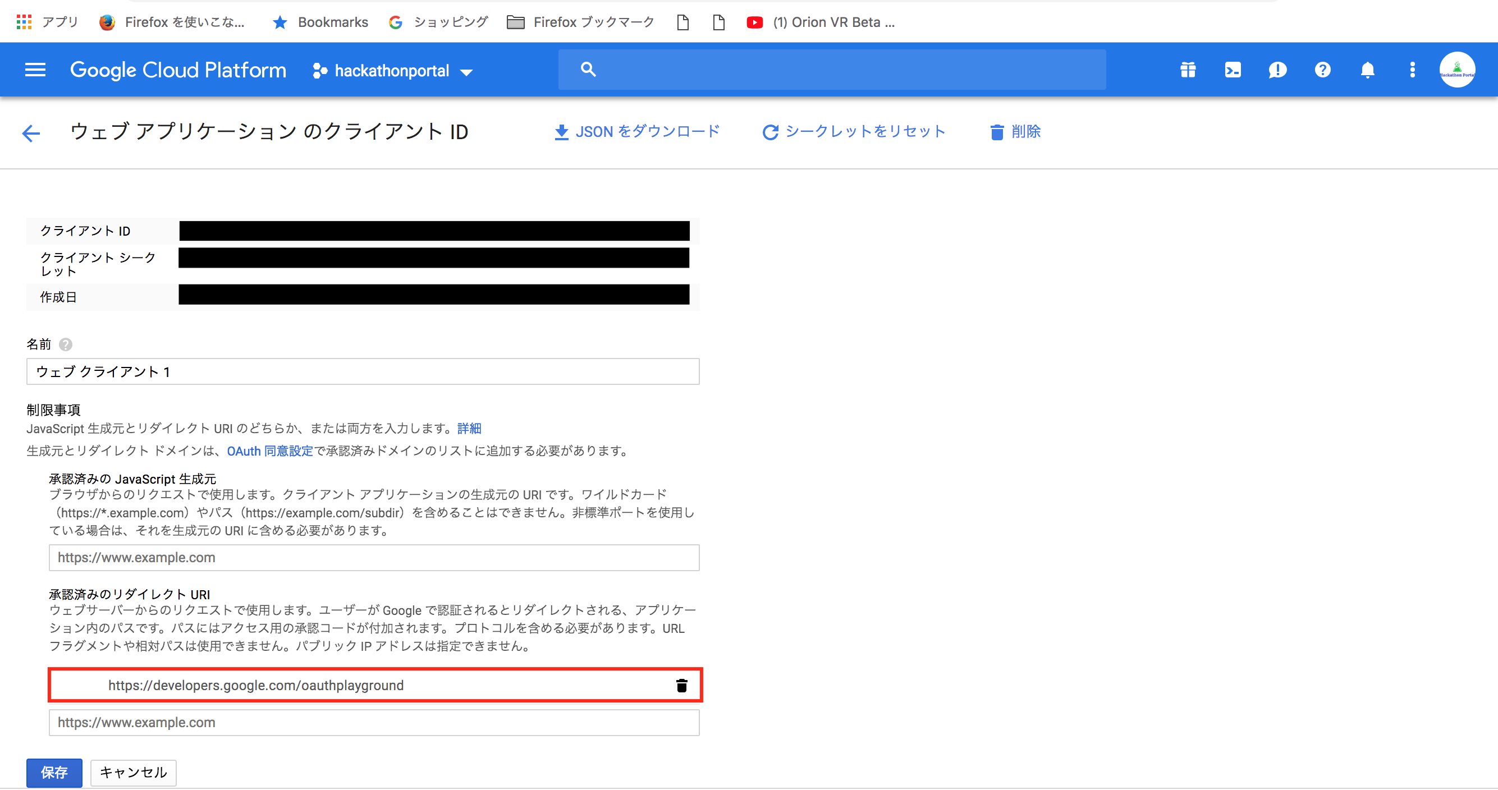This screenshot has height=790, width=1498.
Task: Click the new redirect URI input field
Action: [x=374, y=723]
